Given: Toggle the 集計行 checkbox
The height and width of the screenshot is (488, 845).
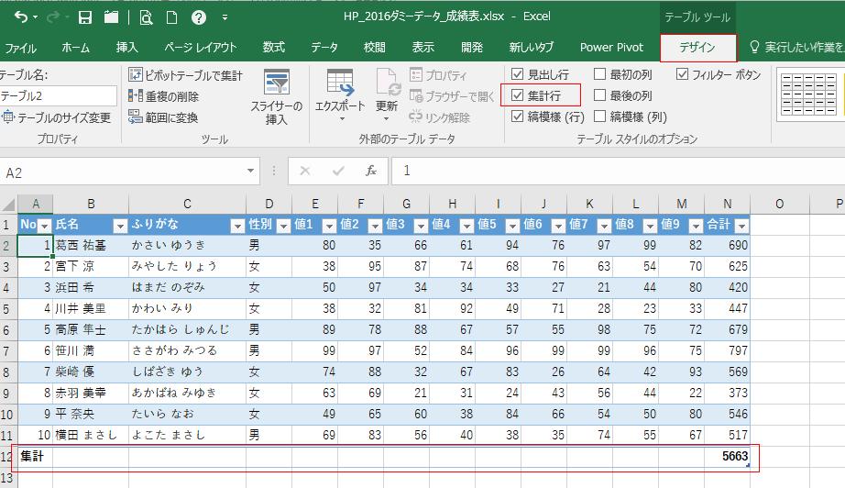Looking at the screenshot, I should pyautogui.click(x=518, y=95).
